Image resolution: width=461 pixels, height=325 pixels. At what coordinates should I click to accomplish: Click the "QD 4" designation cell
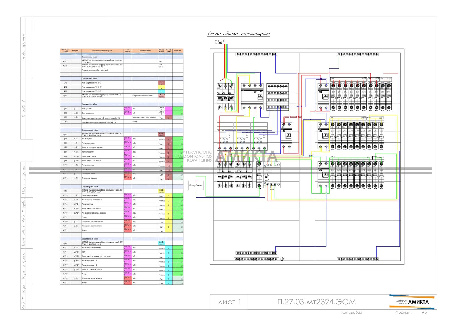[65, 243]
